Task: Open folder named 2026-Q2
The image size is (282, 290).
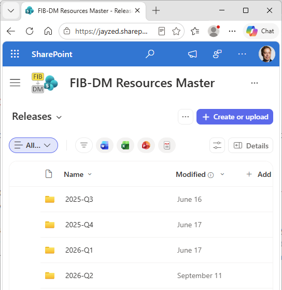Action: click(x=79, y=275)
